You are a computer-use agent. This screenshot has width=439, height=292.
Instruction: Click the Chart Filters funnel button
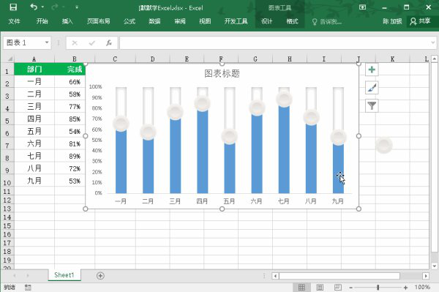click(372, 105)
